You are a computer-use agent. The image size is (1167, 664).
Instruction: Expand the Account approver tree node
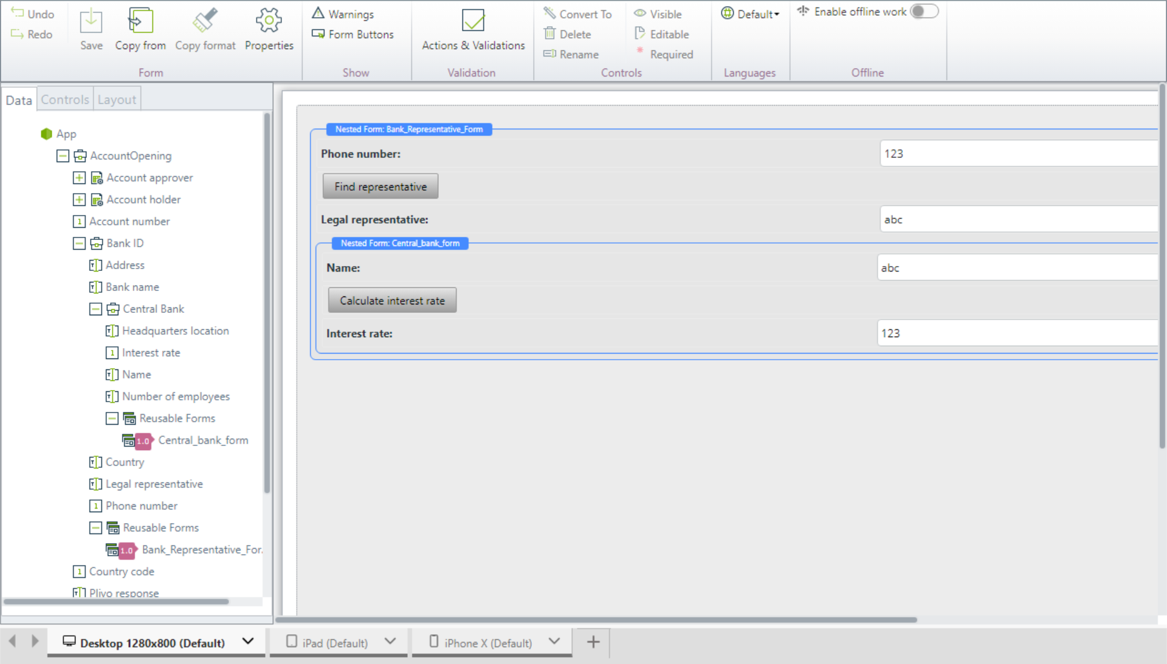pos(79,177)
